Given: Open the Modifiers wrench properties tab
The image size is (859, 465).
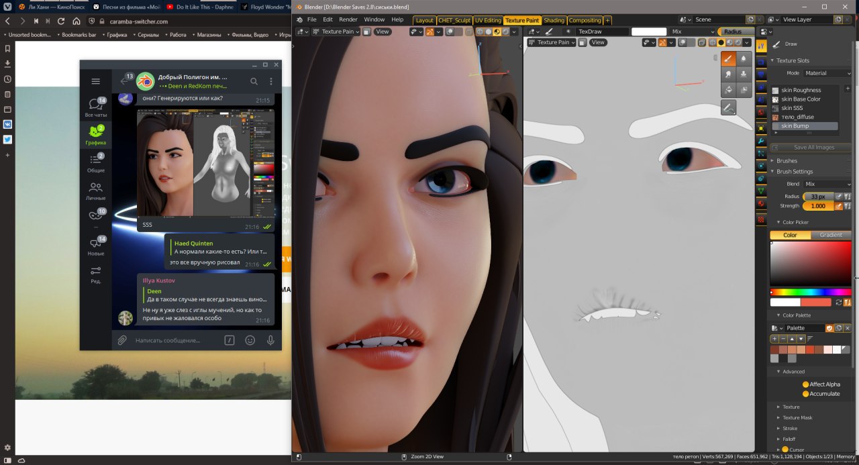Looking at the screenshot, I should pos(761,141).
